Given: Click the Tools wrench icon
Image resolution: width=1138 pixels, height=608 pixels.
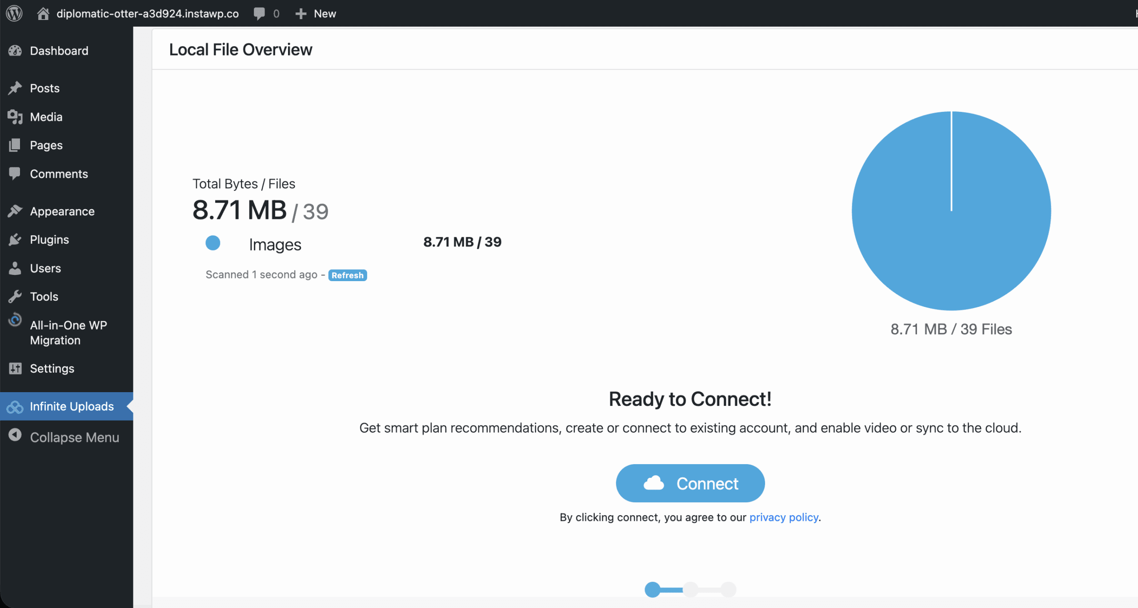Looking at the screenshot, I should 15,297.
